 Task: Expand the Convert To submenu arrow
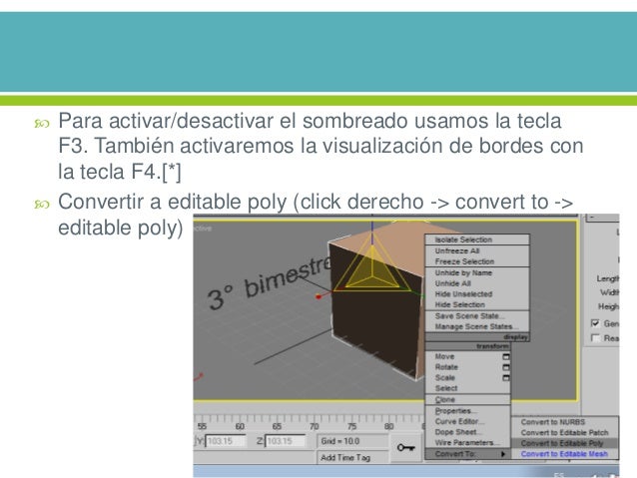coord(503,454)
